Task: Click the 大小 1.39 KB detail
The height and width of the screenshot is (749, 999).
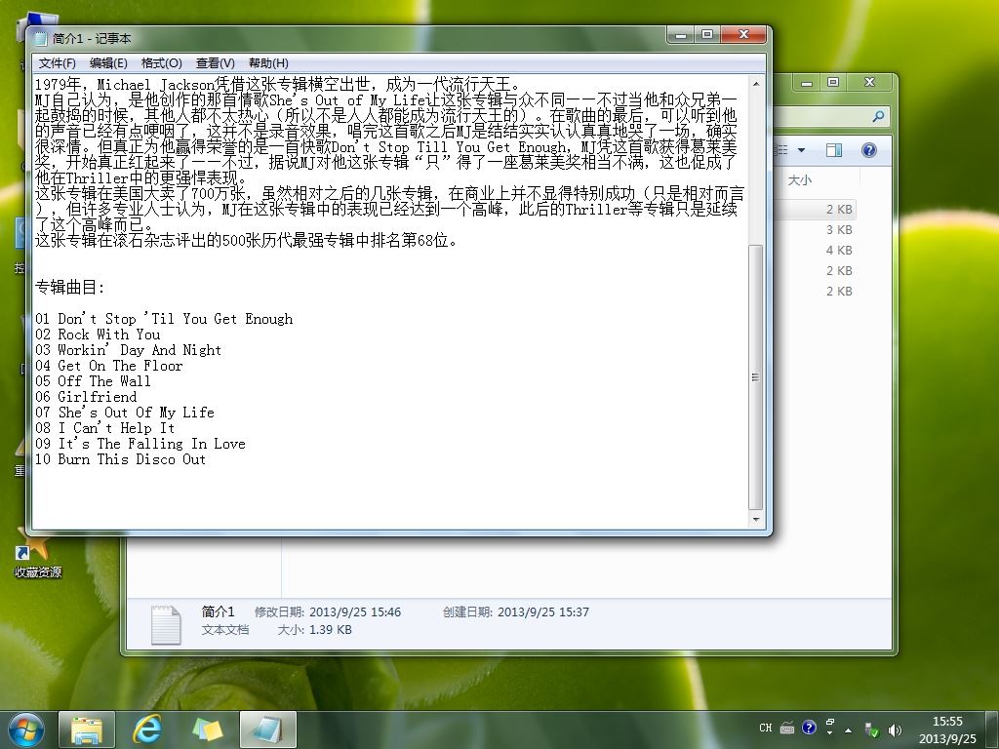Action: (x=315, y=630)
